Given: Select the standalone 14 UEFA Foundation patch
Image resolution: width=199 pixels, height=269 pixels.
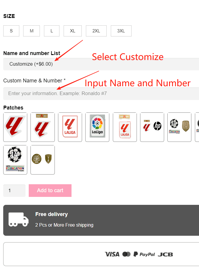Looking at the screenshot, I should (15, 160).
